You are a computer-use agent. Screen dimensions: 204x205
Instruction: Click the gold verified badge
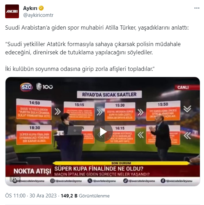41,8
